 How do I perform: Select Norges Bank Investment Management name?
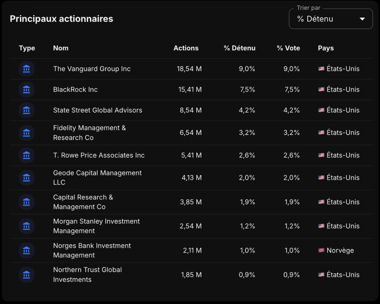pyautogui.click(x=92, y=250)
